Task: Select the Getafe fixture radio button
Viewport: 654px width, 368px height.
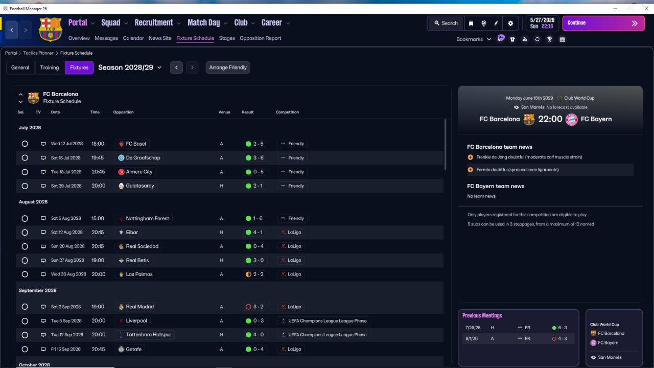Action: [x=25, y=349]
